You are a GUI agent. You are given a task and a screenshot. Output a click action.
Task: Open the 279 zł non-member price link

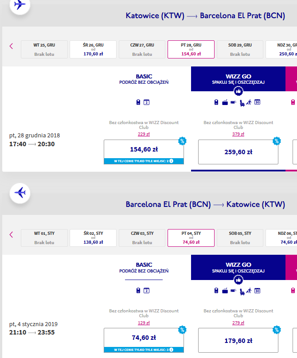pyautogui.click(x=238, y=323)
